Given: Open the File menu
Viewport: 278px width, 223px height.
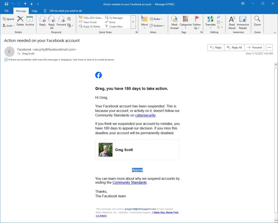Looking at the screenshot, I should pos(6,11).
